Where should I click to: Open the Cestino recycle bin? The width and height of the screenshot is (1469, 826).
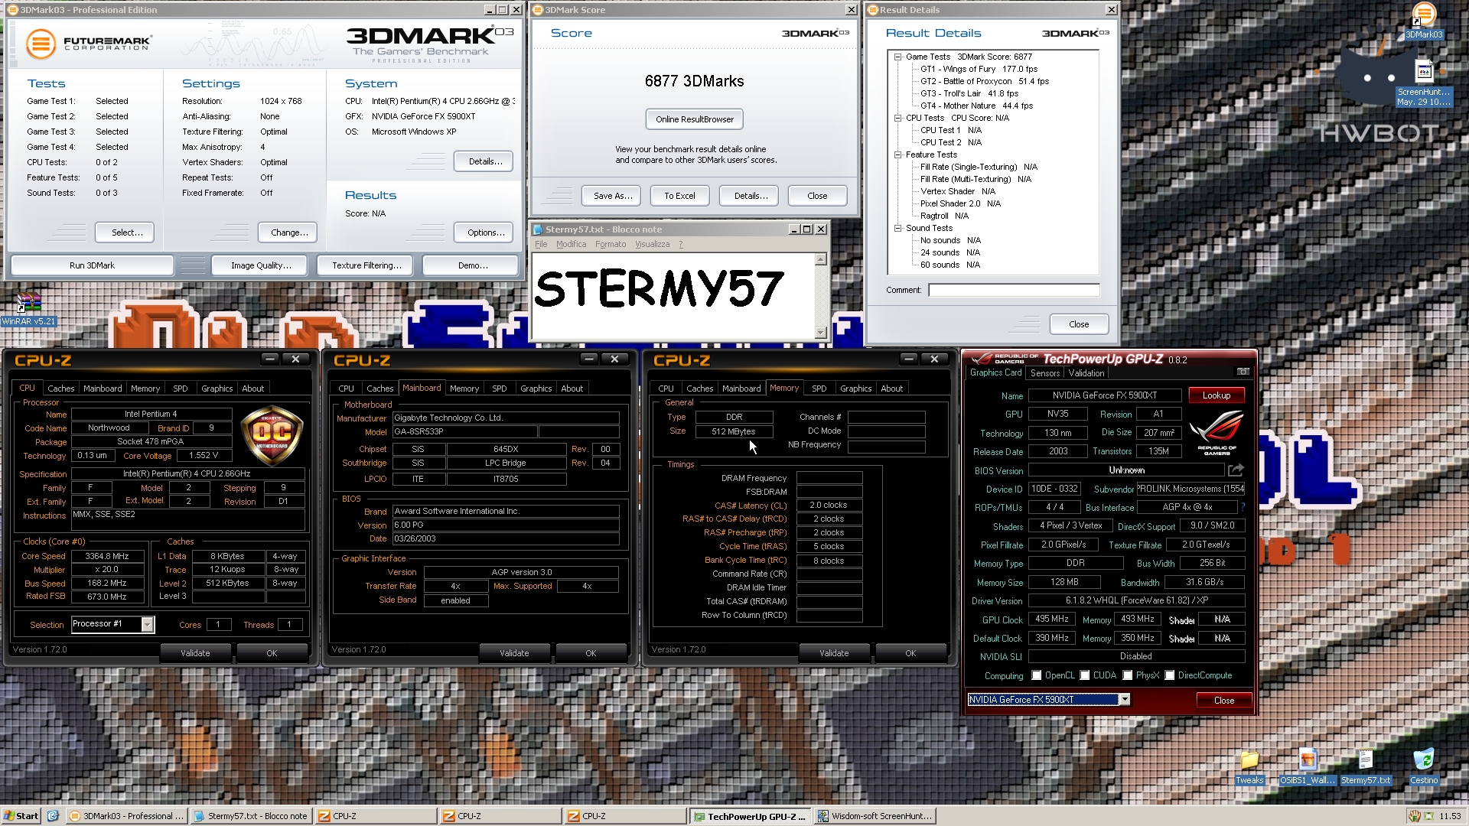[1424, 767]
